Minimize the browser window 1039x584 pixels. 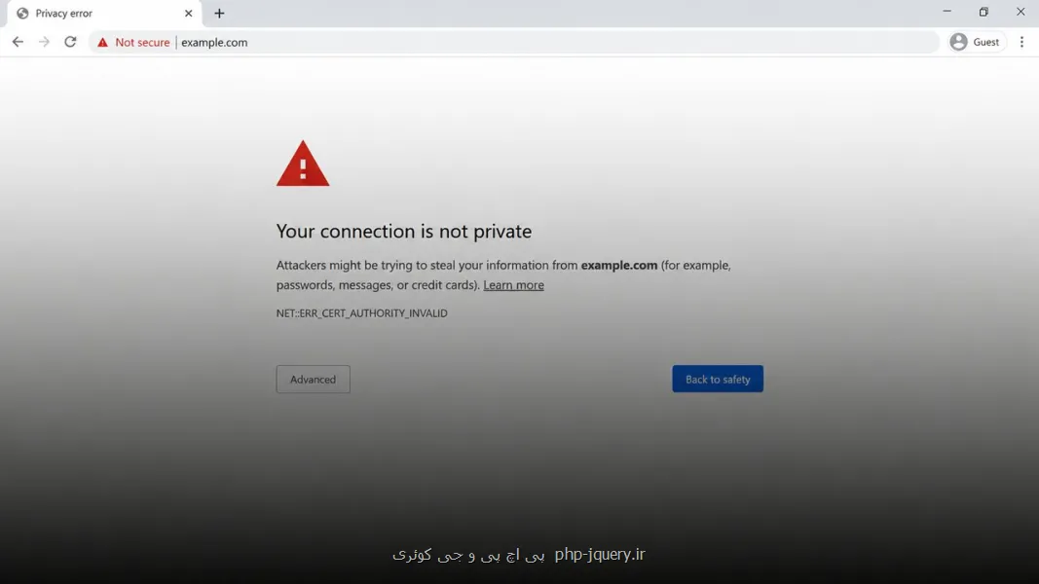946,12
